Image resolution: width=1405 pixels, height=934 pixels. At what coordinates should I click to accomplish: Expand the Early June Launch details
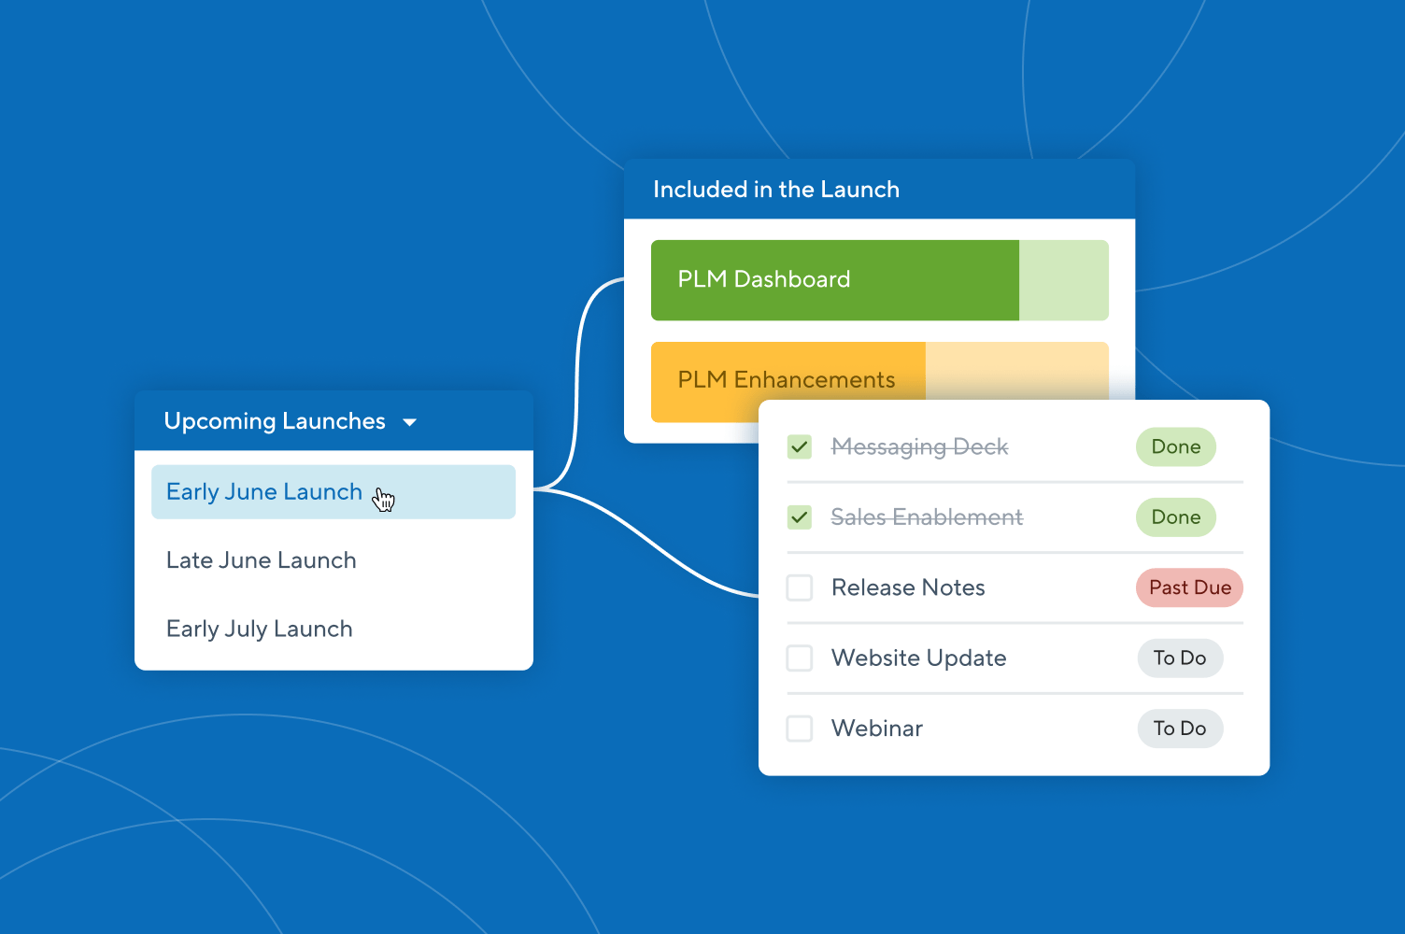click(263, 491)
